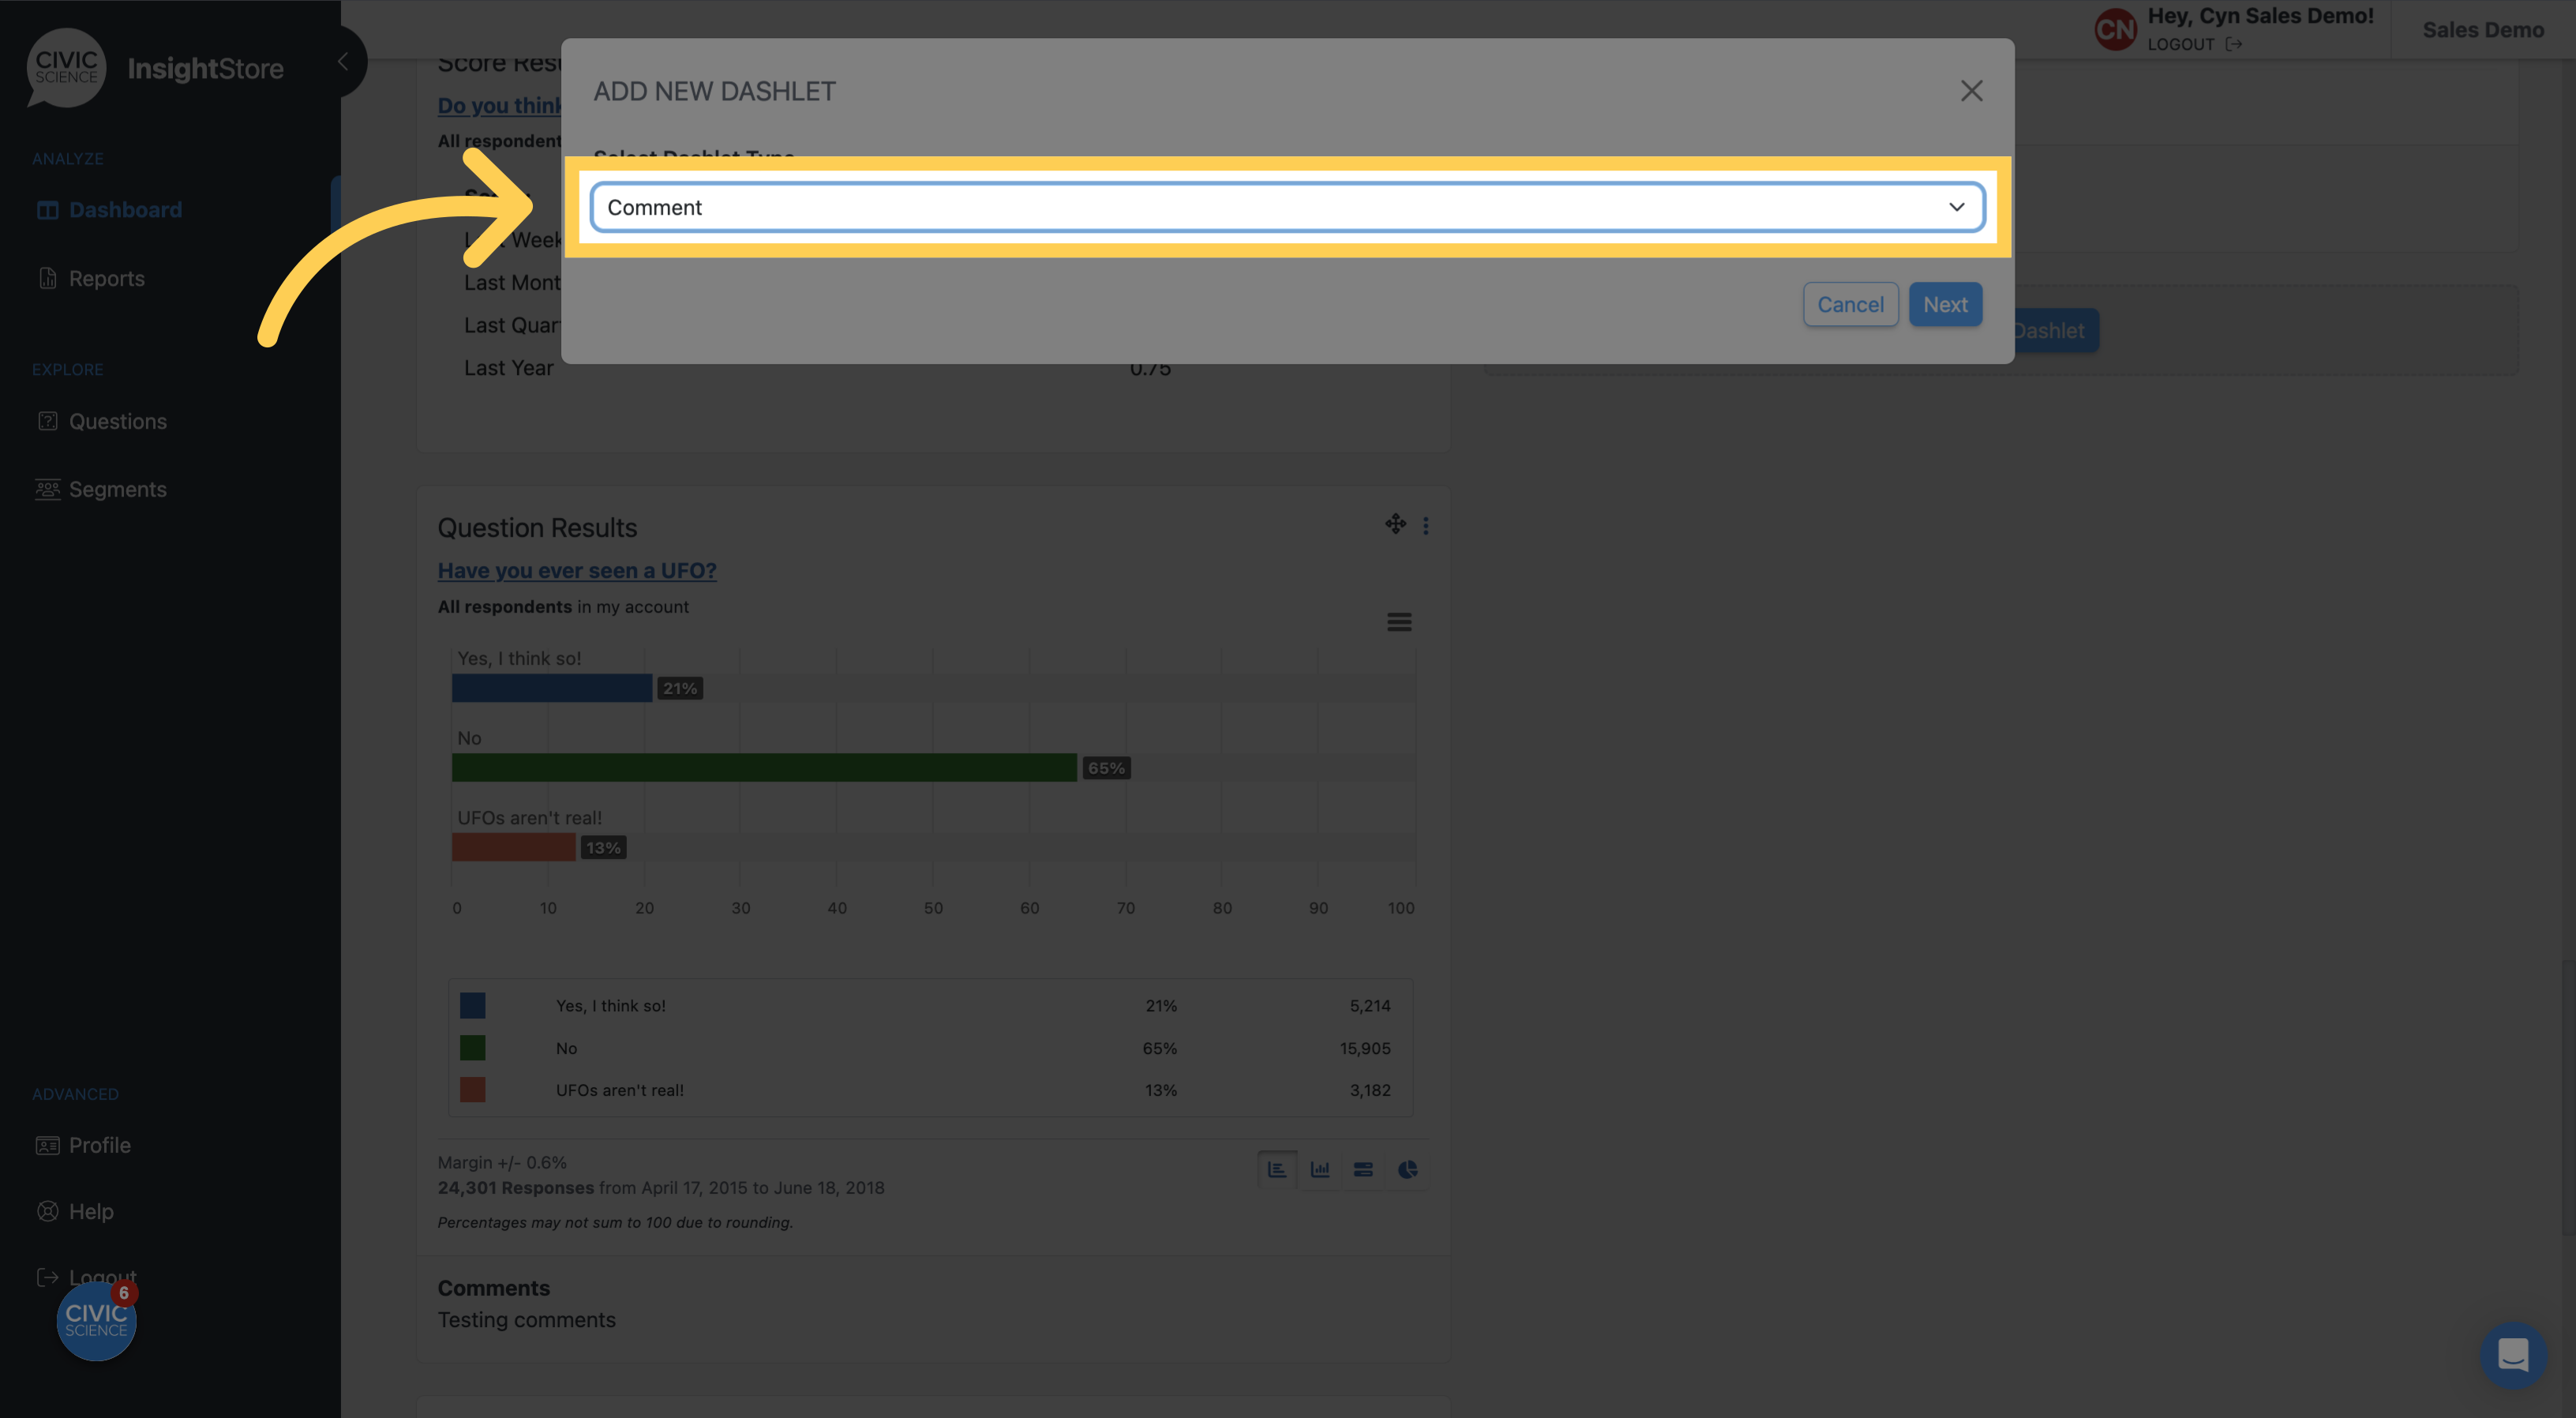This screenshot has height=1418, width=2576.
Task: Click Have you ever seen a UFO link
Action: tap(576, 569)
